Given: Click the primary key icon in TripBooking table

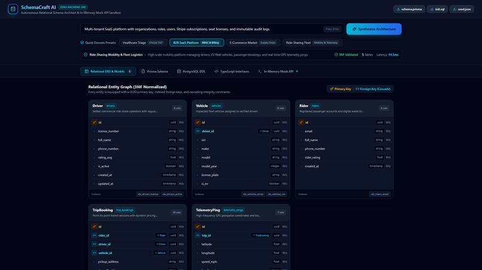Looking at the screenshot, I should [94, 226].
